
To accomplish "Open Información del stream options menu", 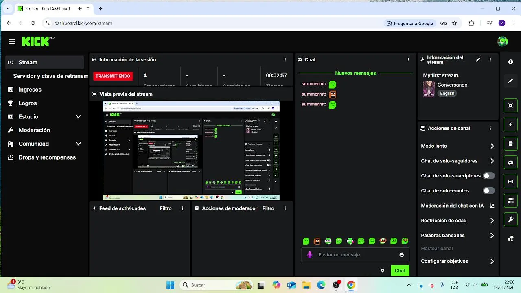I will [490, 60].
